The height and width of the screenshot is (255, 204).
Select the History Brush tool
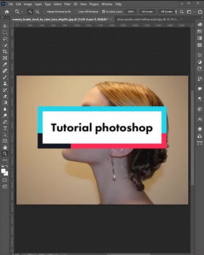[5, 90]
